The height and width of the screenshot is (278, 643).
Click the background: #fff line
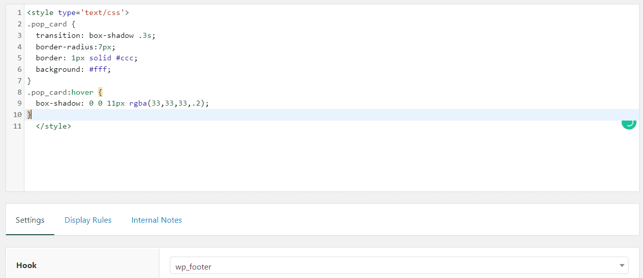(73, 69)
